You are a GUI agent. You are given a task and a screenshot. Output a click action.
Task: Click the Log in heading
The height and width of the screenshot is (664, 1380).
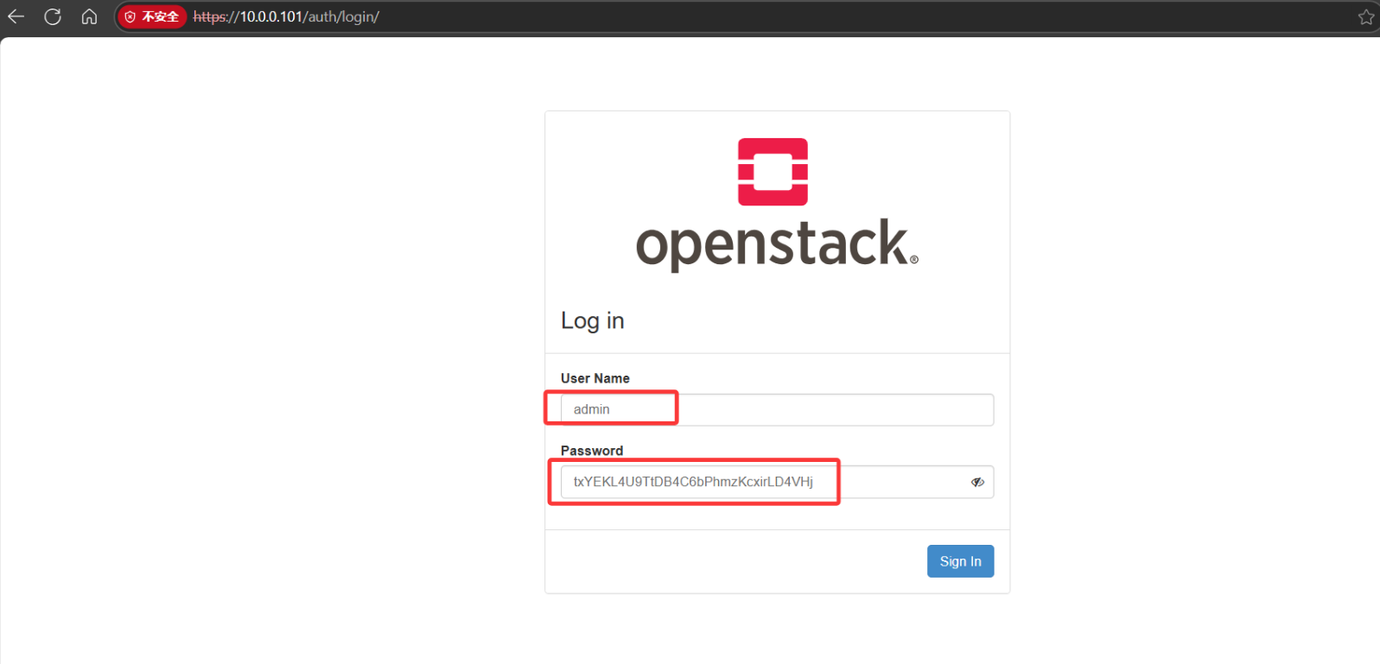pos(592,320)
